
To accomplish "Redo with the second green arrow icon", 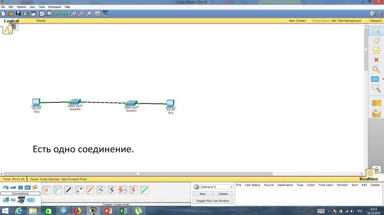I will pos(64,13).
